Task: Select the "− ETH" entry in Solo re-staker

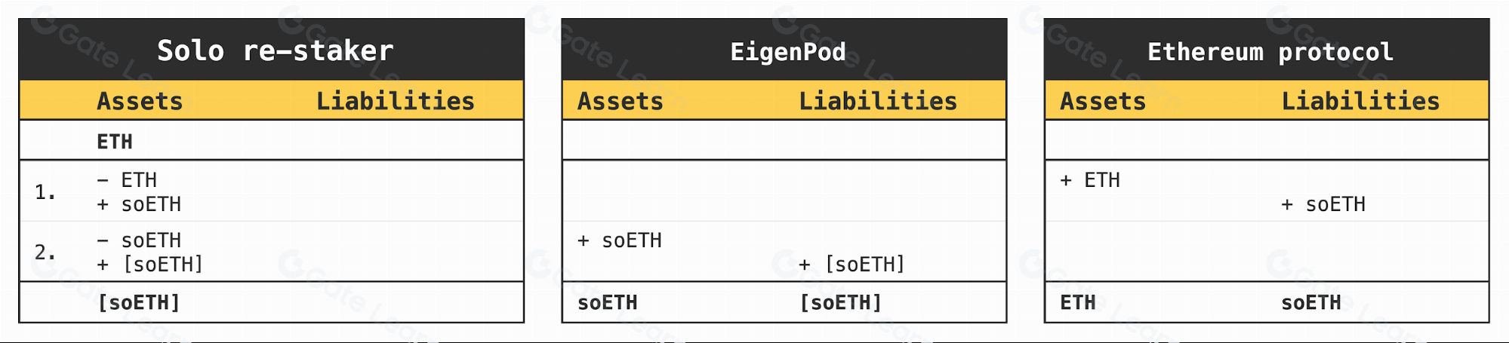Action: tap(127, 180)
